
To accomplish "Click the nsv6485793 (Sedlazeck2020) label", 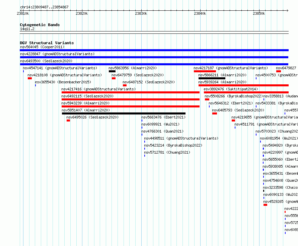I will [x=238, y=110].
